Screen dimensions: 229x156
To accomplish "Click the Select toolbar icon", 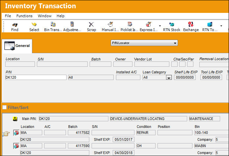I will point(34,24).
